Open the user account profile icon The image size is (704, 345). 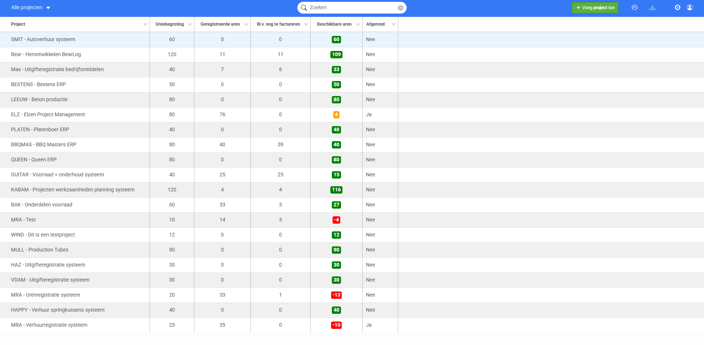click(x=690, y=7)
